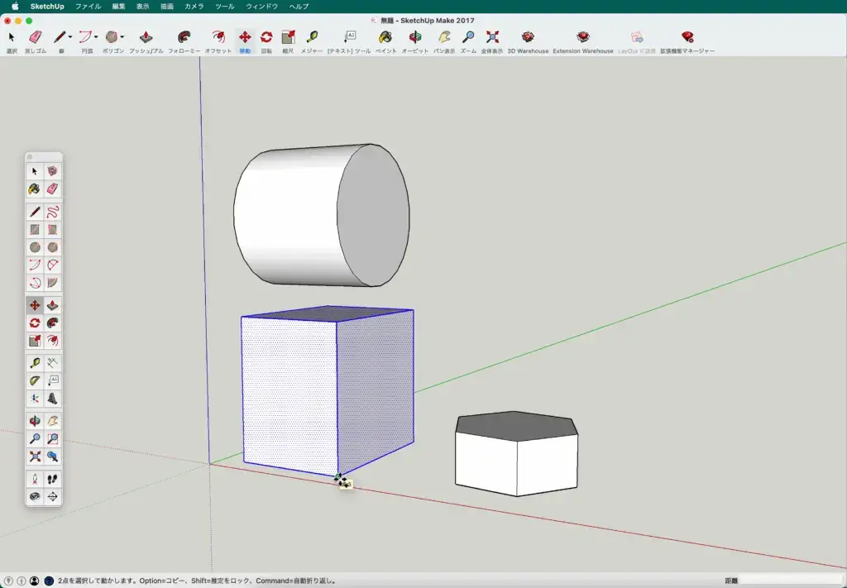
Task: Select the Freehand squiggle tool in palette
Action: point(52,212)
